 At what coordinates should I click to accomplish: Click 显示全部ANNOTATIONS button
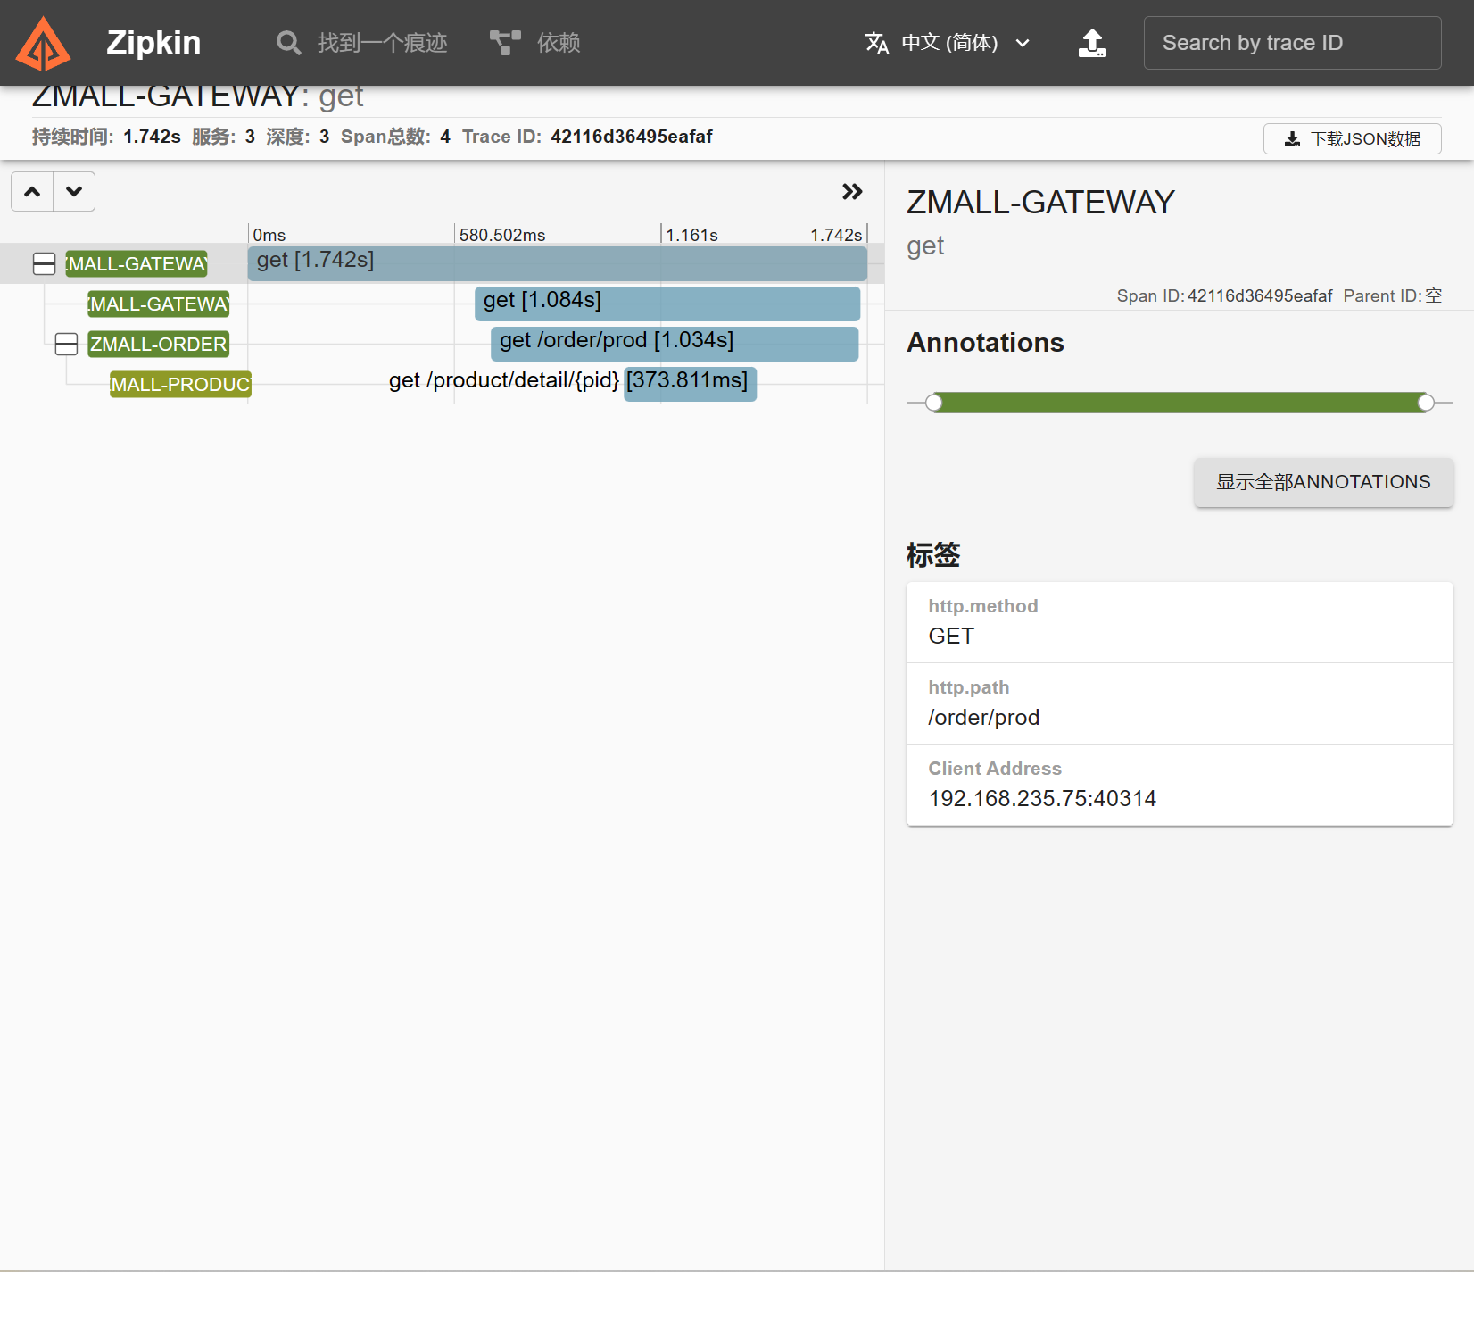[x=1323, y=483]
